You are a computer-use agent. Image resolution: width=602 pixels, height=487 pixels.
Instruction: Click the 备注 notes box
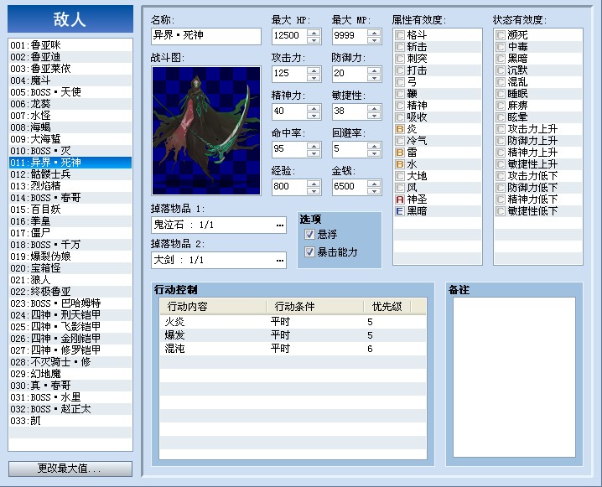(x=515, y=377)
